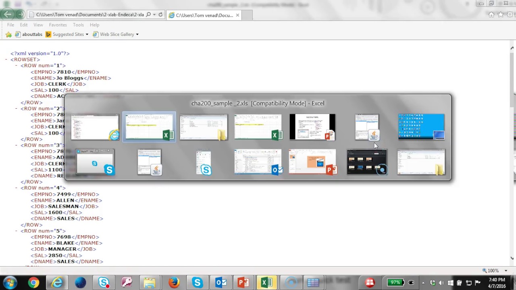Expand the Suggested Sites dropdown arrow
The width and height of the screenshot is (516, 290).
click(x=87, y=35)
